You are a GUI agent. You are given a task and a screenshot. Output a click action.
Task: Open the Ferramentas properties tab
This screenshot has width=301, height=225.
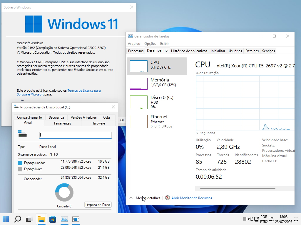pos(63,123)
